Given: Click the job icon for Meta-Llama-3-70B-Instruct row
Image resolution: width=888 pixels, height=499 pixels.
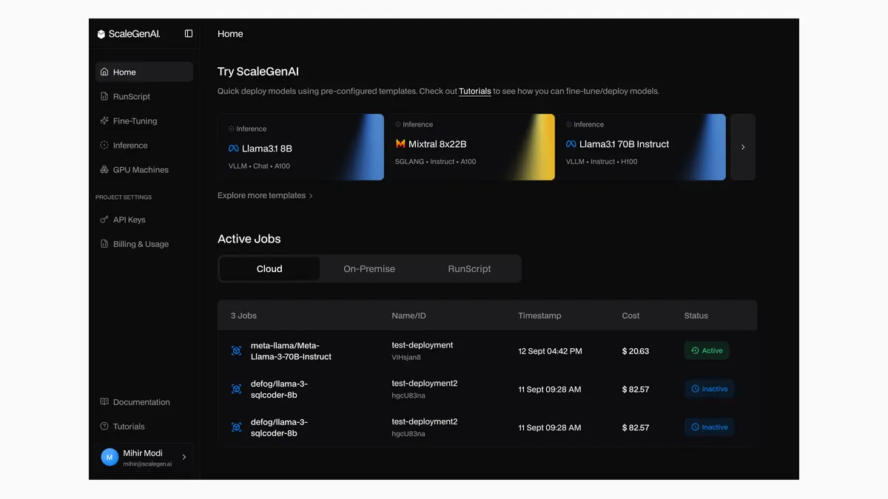Looking at the screenshot, I should (x=236, y=351).
